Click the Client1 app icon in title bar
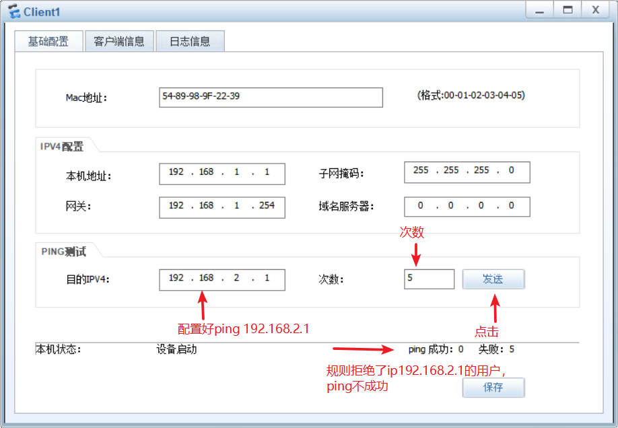The width and height of the screenshot is (618, 428). [x=13, y=11]
